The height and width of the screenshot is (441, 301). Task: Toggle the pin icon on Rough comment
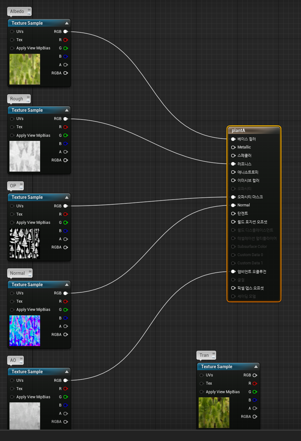click(x=28, y=97)
